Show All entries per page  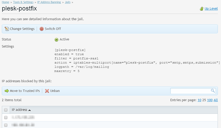click(x=216, y=100)
